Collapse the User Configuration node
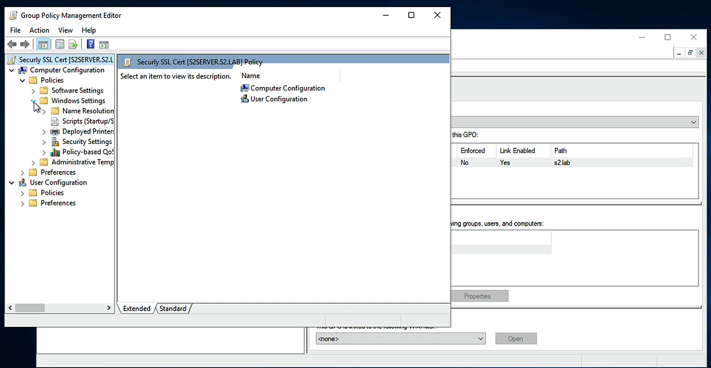The height and width of the screenshot is (368, 711). 12,183
